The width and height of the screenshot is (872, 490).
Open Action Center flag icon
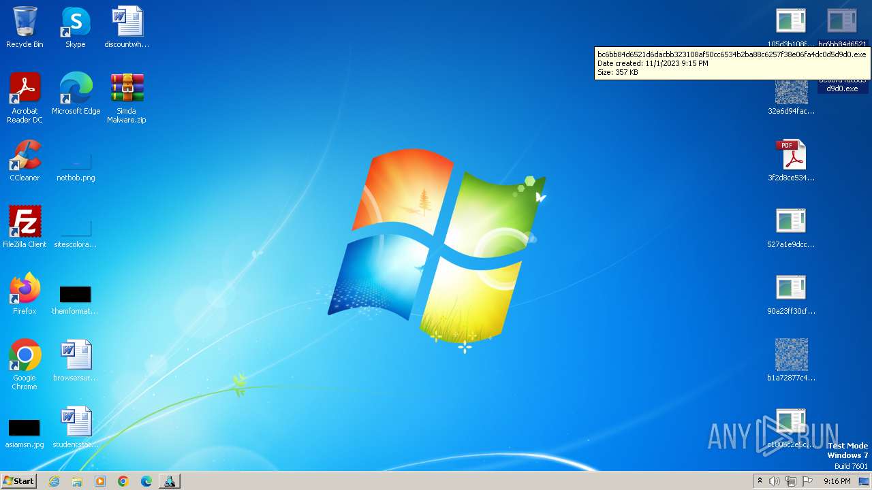coord(807,481)
